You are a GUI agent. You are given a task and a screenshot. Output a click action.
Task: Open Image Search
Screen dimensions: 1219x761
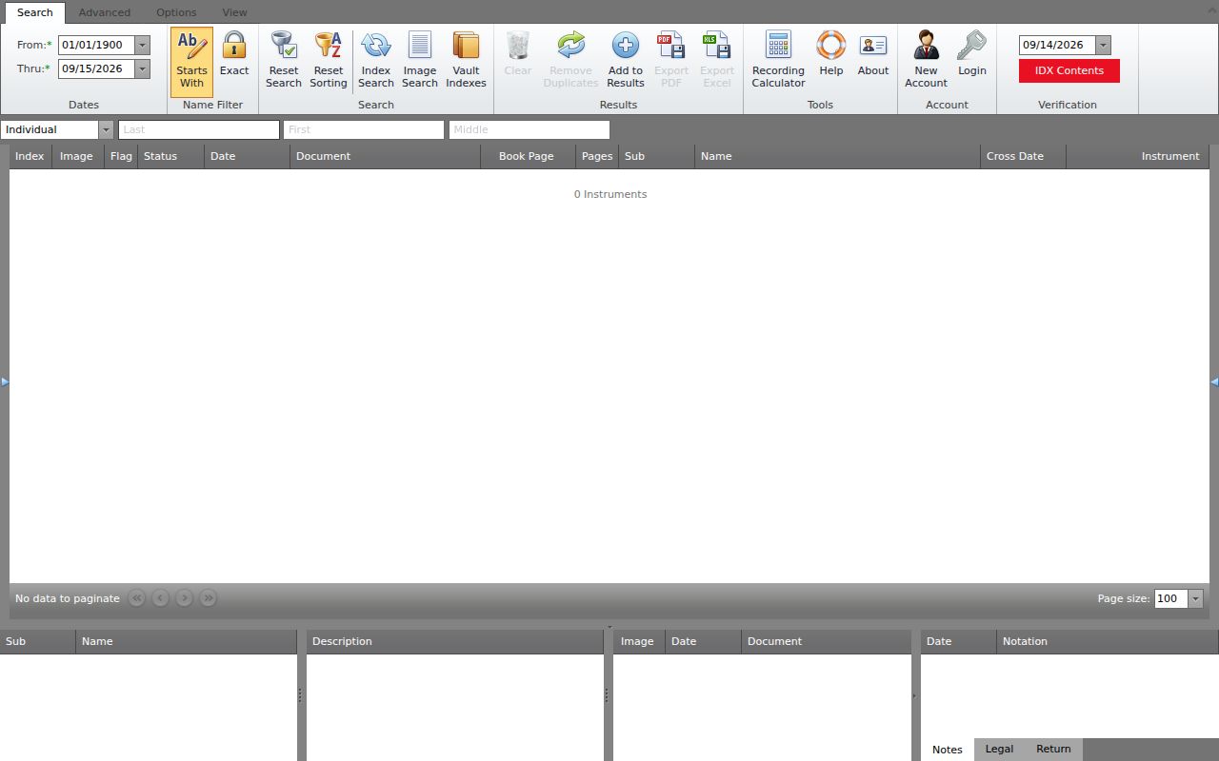tap(420, 61)
